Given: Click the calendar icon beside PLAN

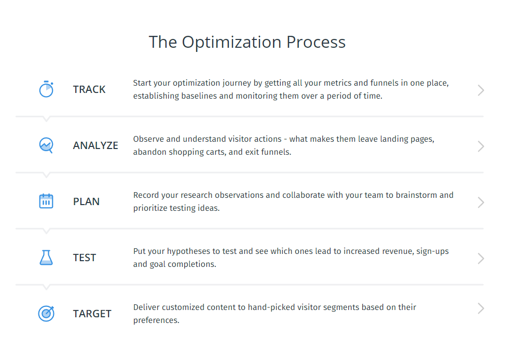Looking at the screenshot, I should tap(46, 201).
